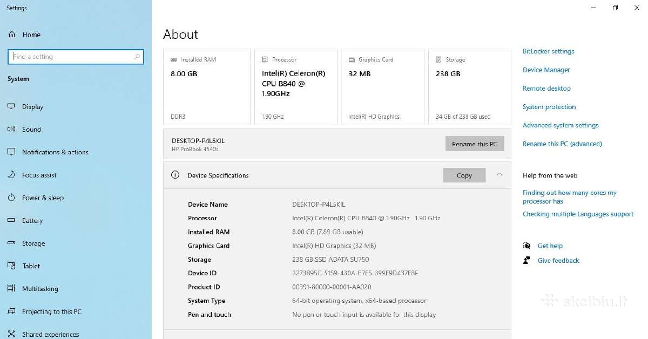Screen dimensions: 648x339
Task: Click the Notifications & actions icon
Action: tap(11, 152)
